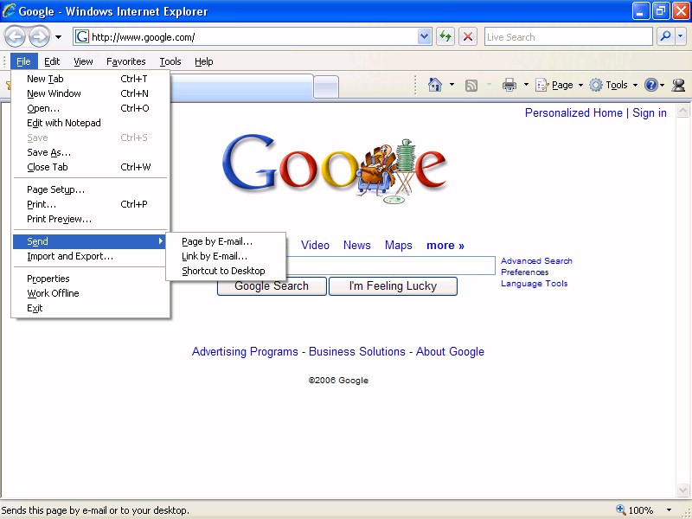Click the Messenger icon at toolbar end
Image resolution: width=692 pixels, height=519 pixels.
pos(678,85)
